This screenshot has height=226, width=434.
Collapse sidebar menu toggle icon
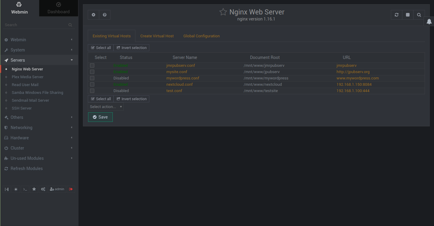tap(7, 189)
